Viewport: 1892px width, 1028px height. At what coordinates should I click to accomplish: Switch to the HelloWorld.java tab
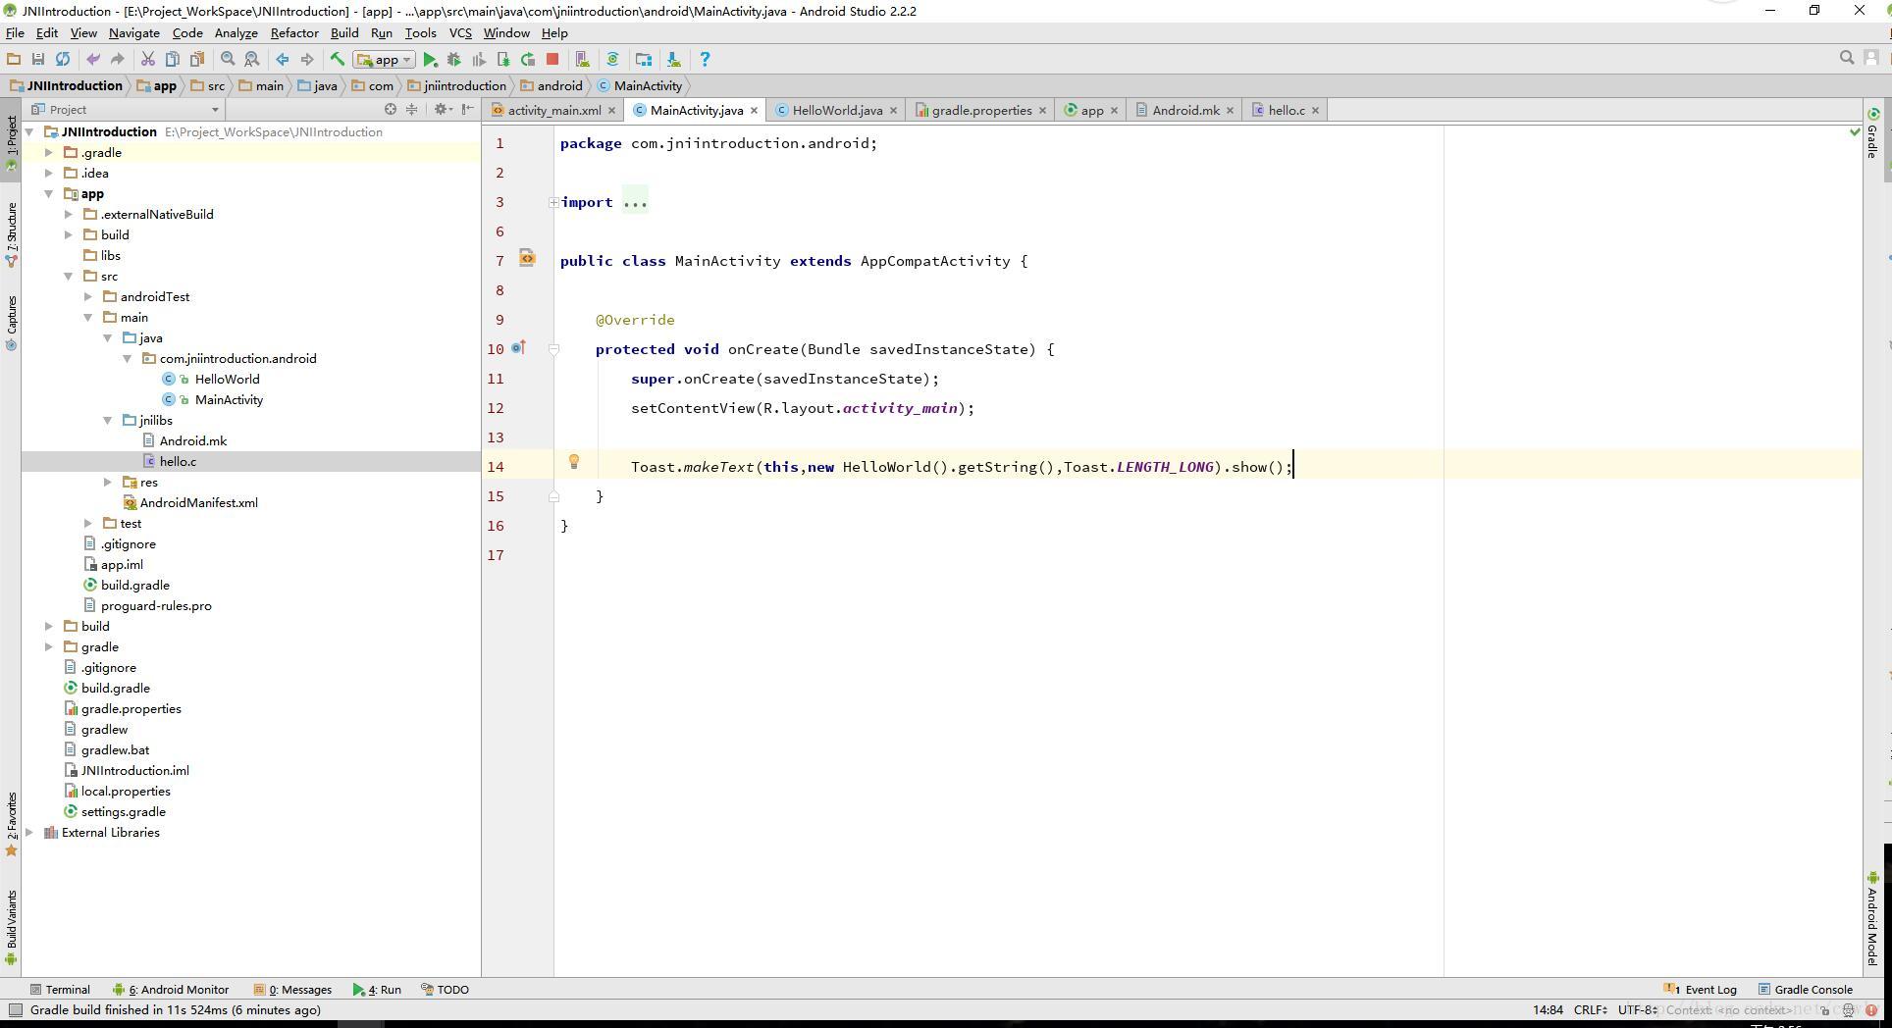click(x=837, y=110)
